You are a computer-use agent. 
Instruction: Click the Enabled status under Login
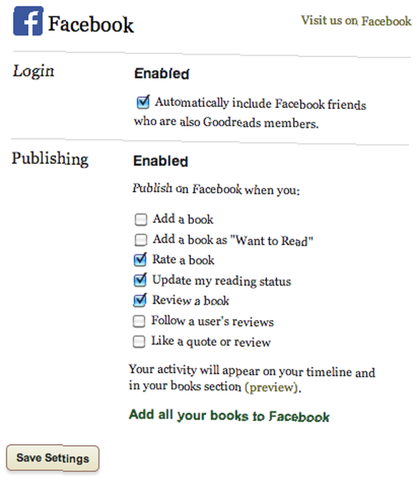pyautogui.click(x=162, y=74)
